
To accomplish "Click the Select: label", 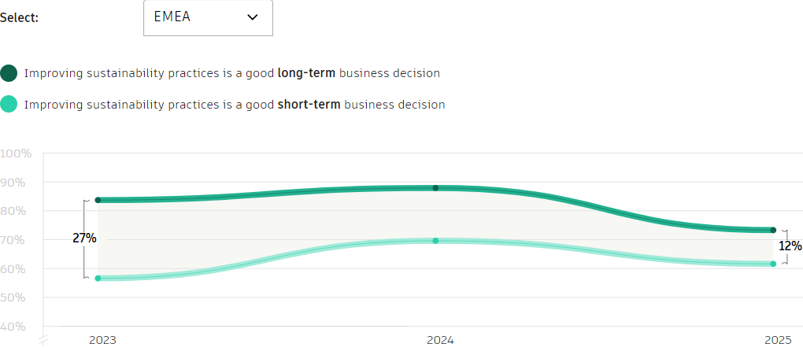I will point(20,18).
